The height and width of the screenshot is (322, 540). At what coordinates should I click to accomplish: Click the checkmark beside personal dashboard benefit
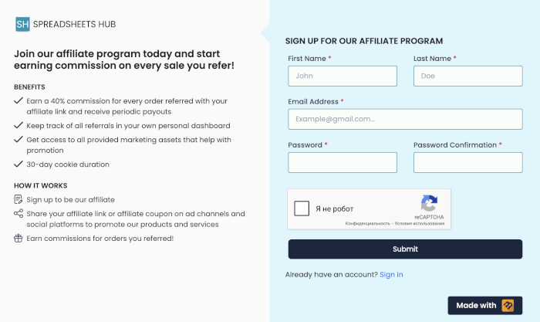(x=19, y=125)
